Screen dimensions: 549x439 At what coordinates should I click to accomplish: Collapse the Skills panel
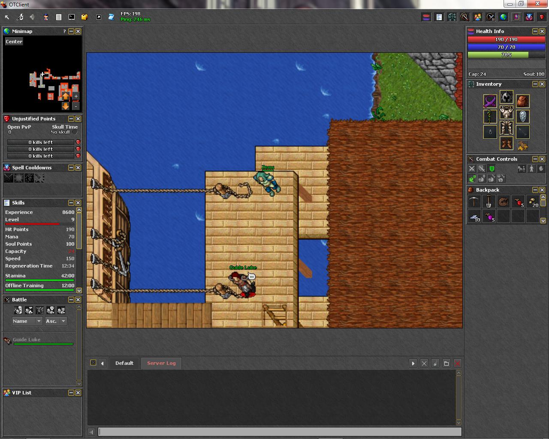point(71,203)
